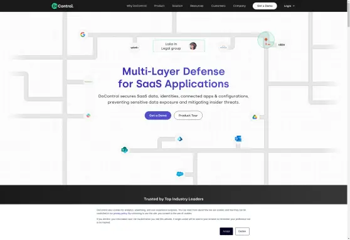This screenshot has width=350, height=240.
Task: Click the SharePoint icon
Action: 124,150
